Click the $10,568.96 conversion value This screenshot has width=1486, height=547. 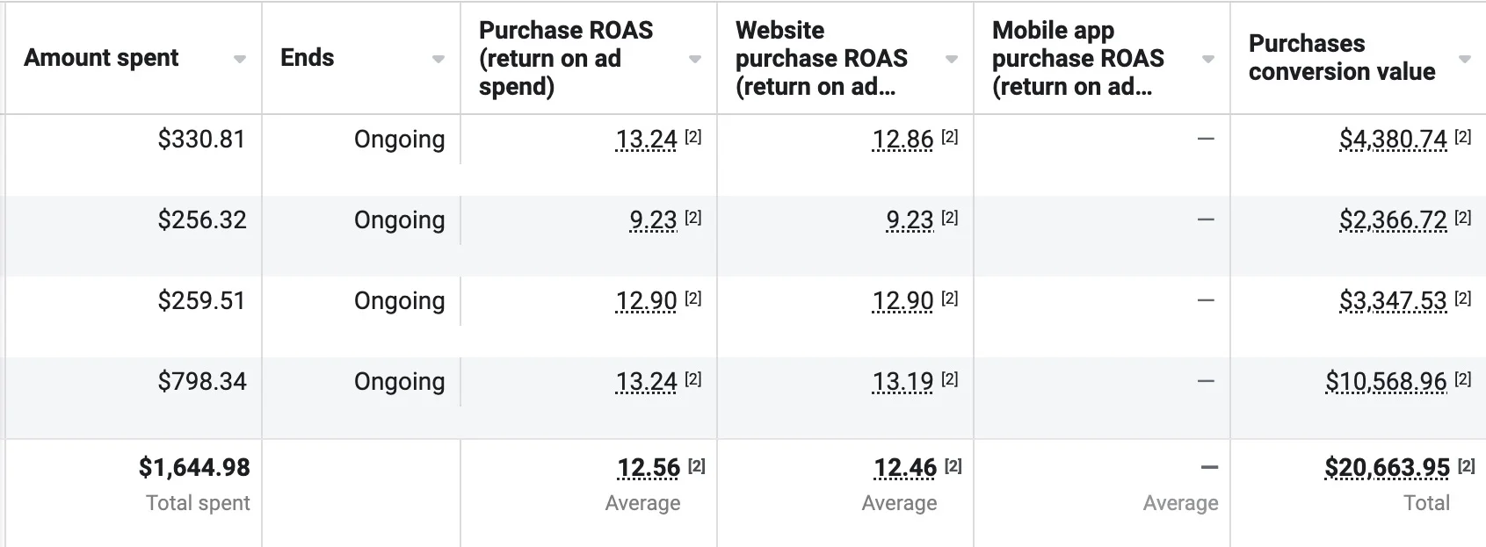1386,382
